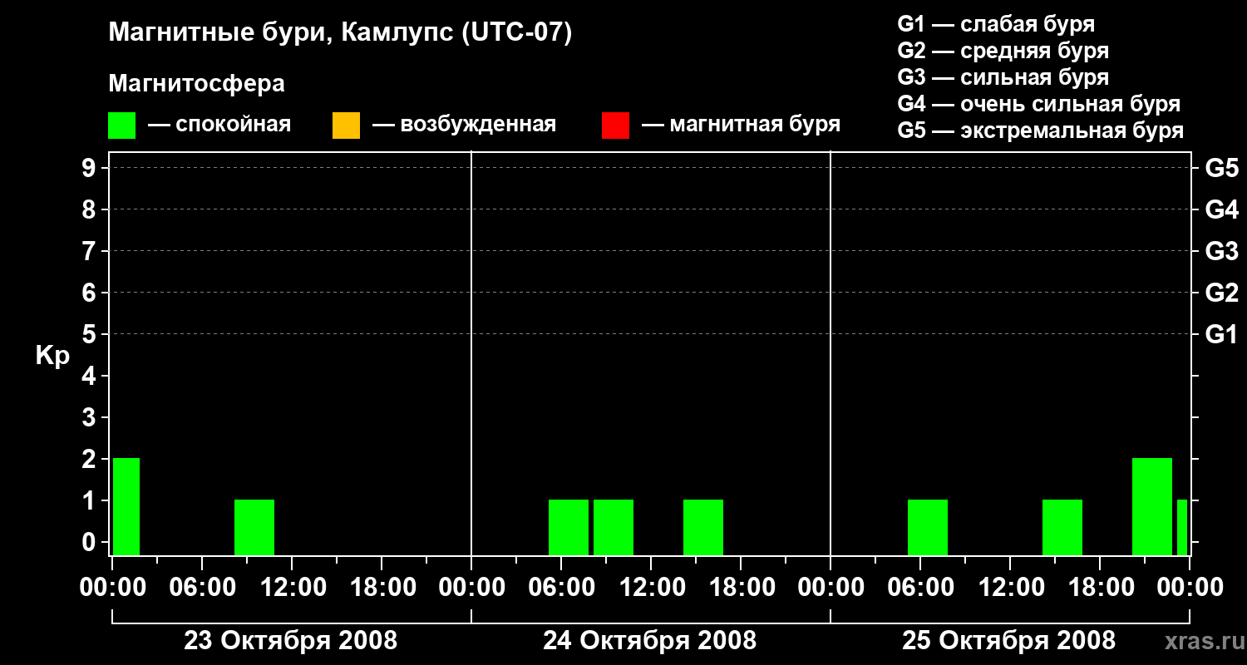This screenshot has width=1247, height=665.
Task: Click the 06:00 time label above 25 Октября
Action: (920, 587)
